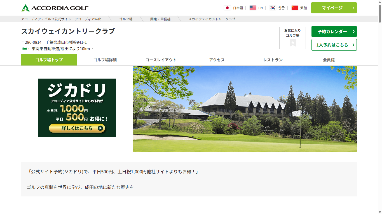Open the アクセス tab
The width and height of the screenshot is (382, 214).
click(x=217, y=60)
